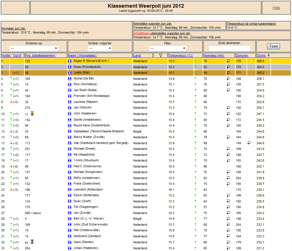Sort by the Temperatuur (°C) column header

pos(181,55)
